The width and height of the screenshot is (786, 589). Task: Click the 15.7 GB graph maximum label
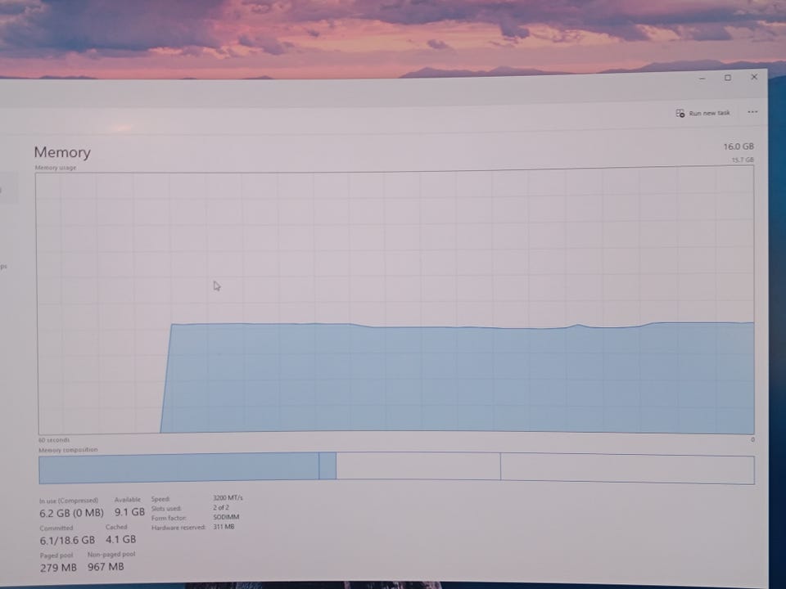point(743,160)
